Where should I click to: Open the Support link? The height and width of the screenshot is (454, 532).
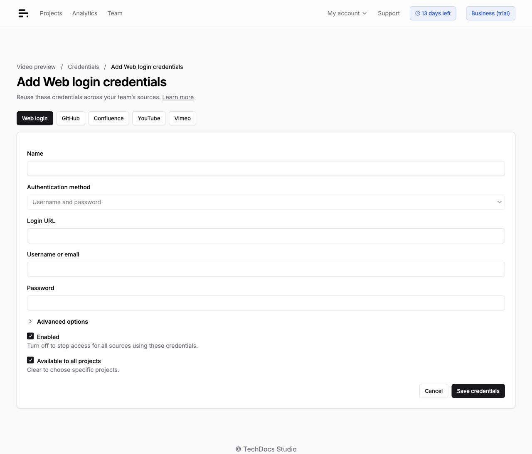(389, 13)
